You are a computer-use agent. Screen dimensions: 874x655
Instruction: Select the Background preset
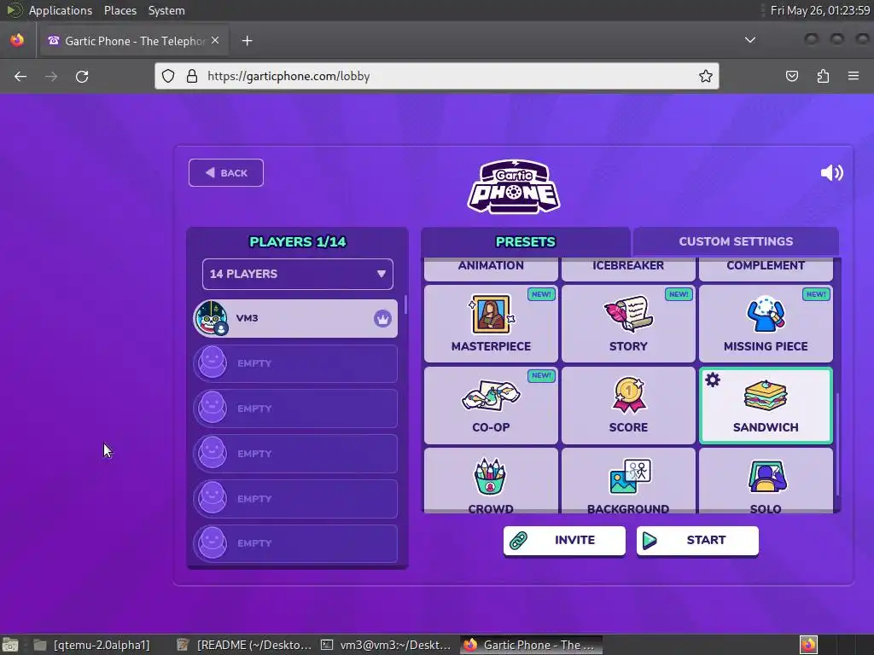coord(628,481)
